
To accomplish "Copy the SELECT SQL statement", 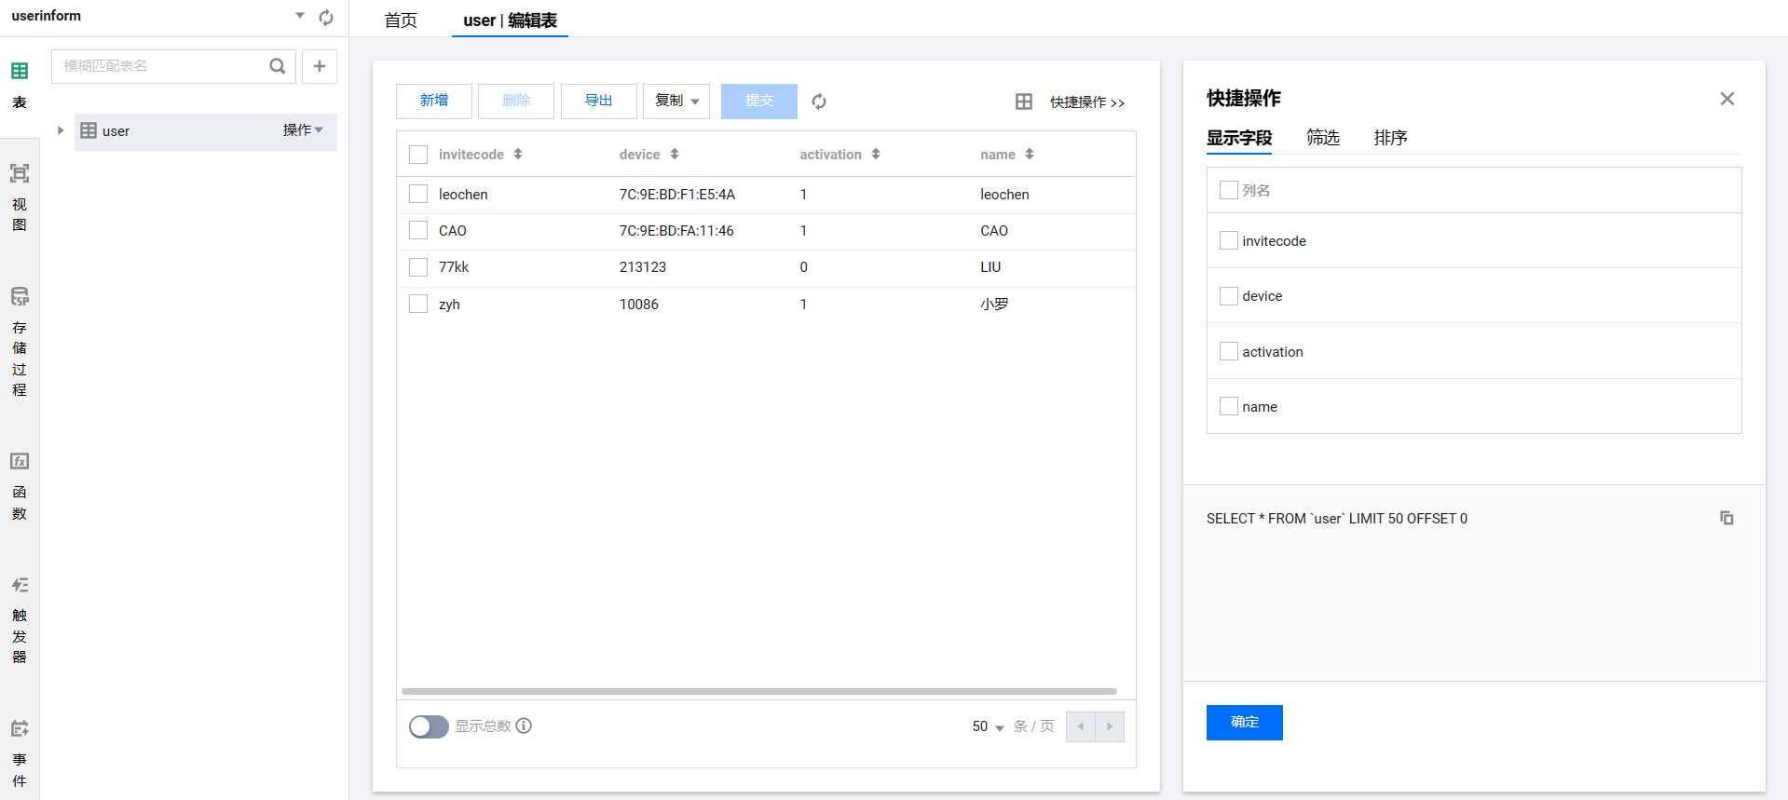I will click(x=1727, y=518).
